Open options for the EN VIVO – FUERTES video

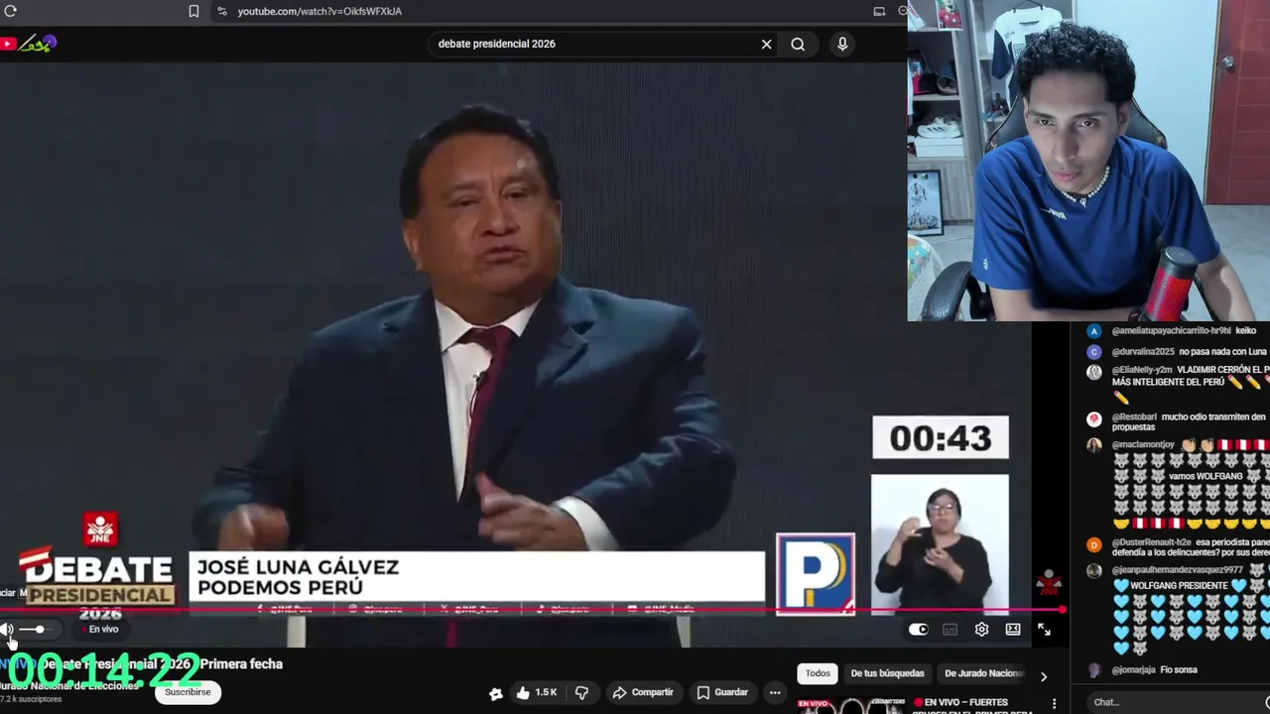[1055, 703]
